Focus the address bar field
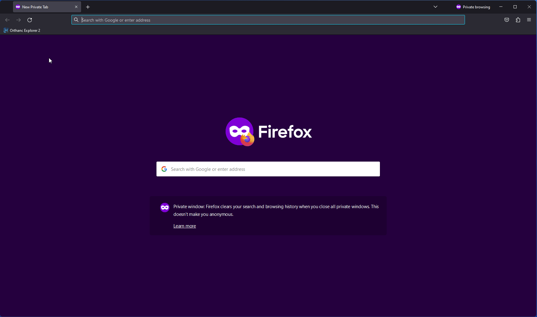537x317 pixels. (268, 20)
